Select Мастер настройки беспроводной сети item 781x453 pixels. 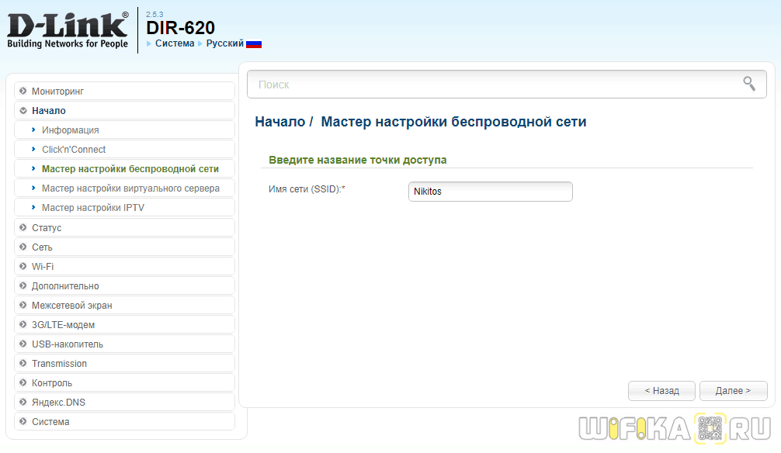click(x=124, y=169)
